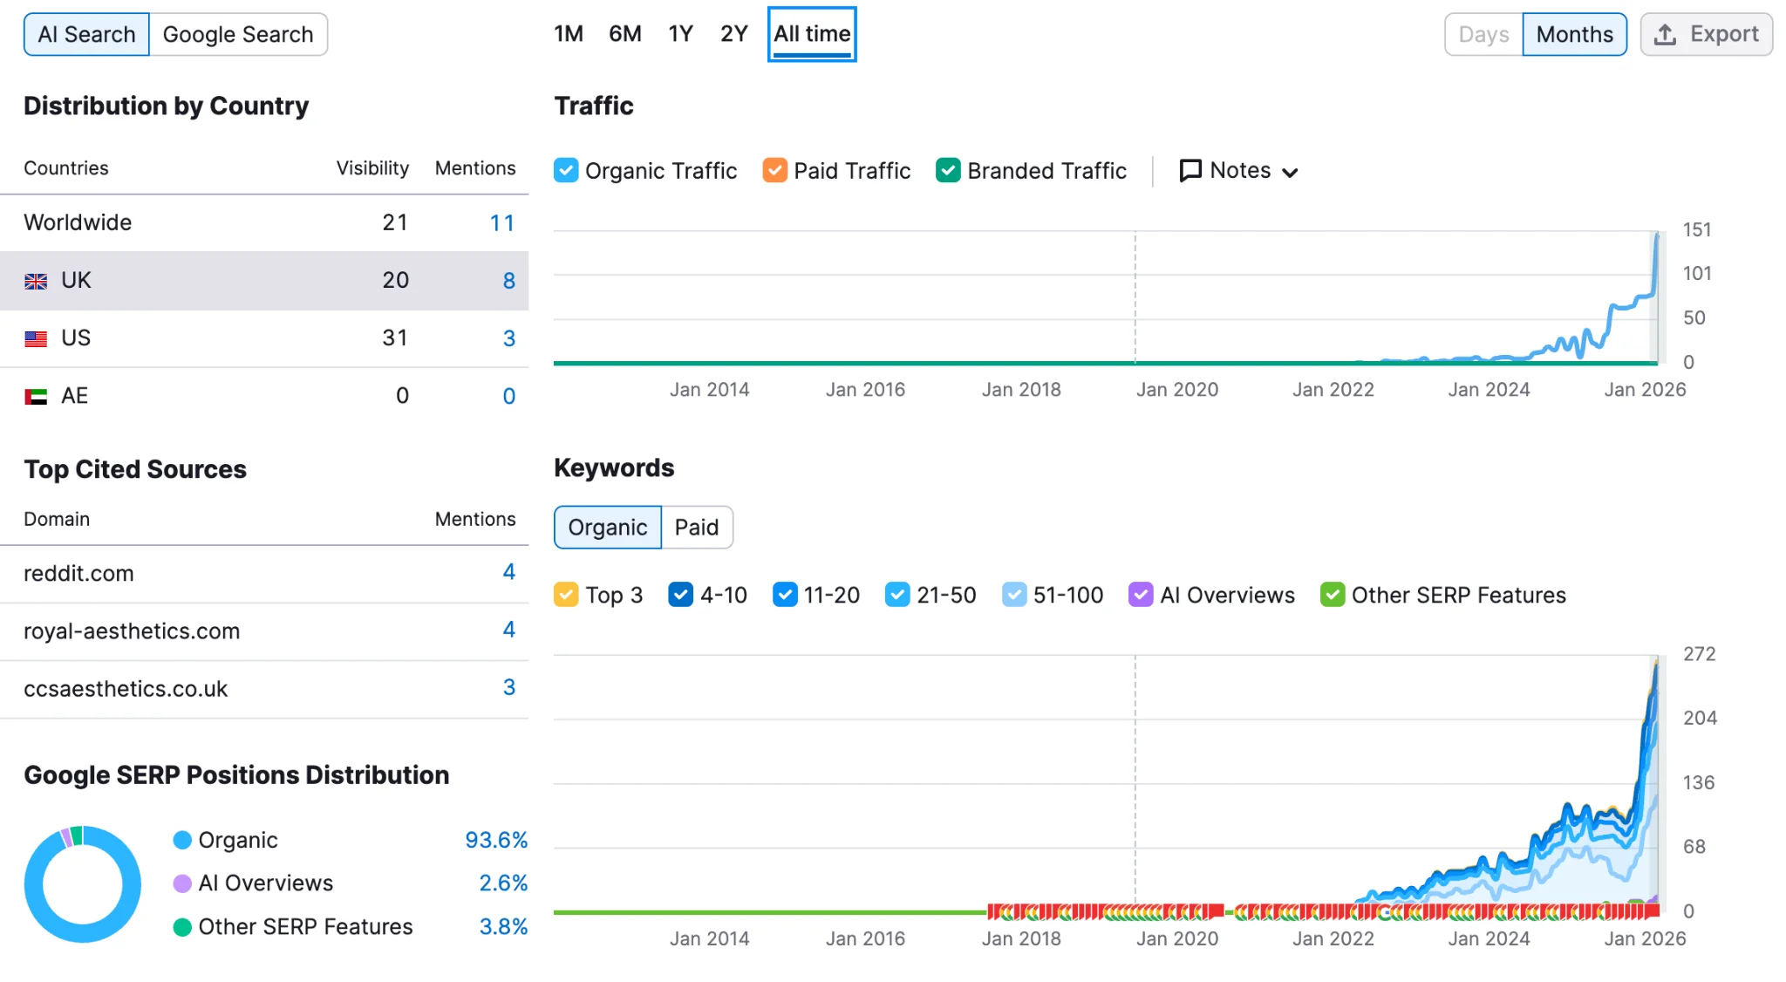The height and width of the screenshot is (982, 1786).
Task: Click the Organic legend color dot
Action: [x=182, y=840]
